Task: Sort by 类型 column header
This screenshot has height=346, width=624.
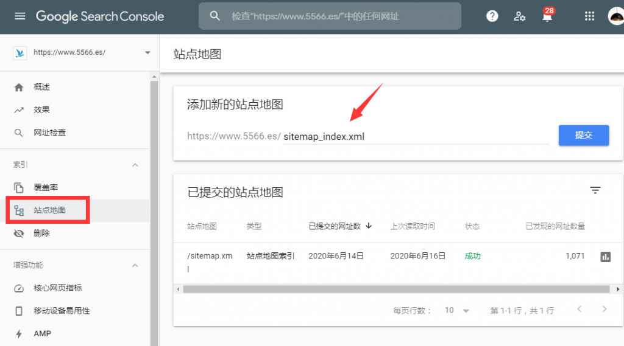Action: (254, 226)
